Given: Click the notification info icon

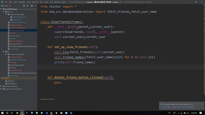Looking at the screenshot, I should (x=161, y=104).
